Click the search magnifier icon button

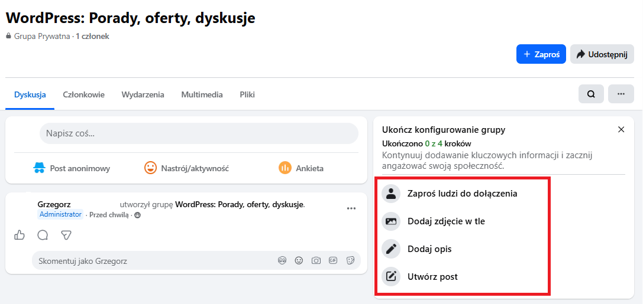(x=591, y=94)
